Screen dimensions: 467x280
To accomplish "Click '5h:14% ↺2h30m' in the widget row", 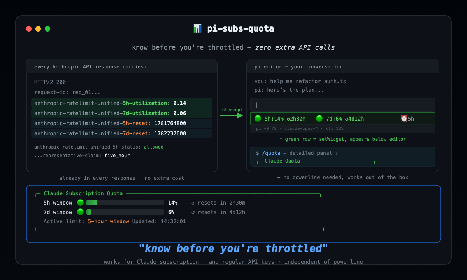I will pyautogui.click(x=285, y=119).
